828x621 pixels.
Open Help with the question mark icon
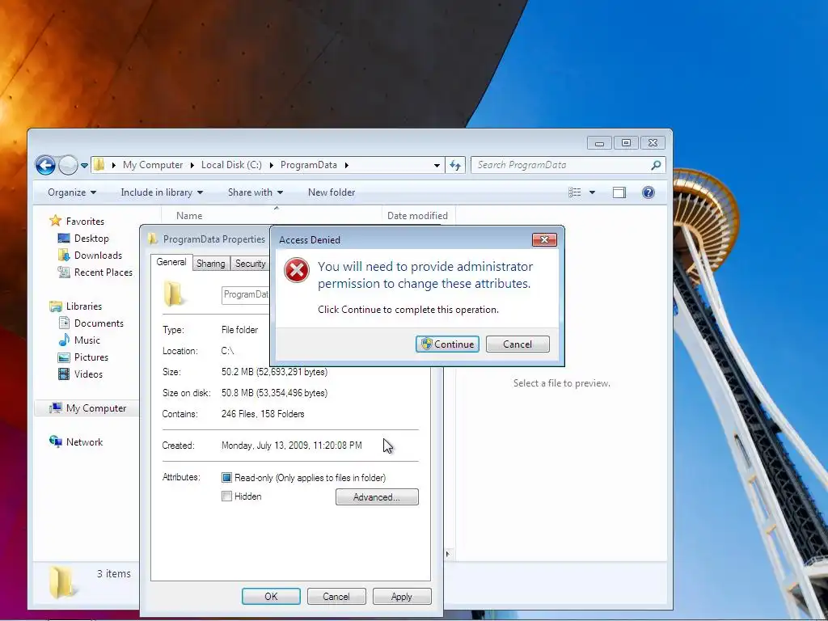(648, 192)
